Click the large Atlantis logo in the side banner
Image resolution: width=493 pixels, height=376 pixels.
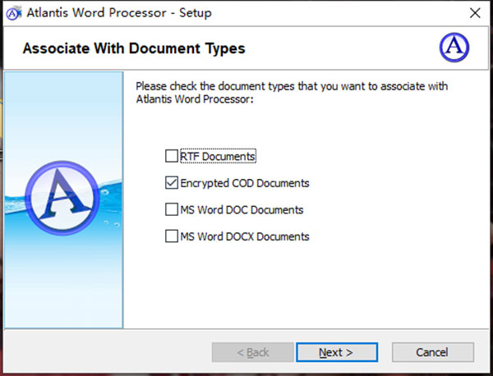tap(60, 195)
